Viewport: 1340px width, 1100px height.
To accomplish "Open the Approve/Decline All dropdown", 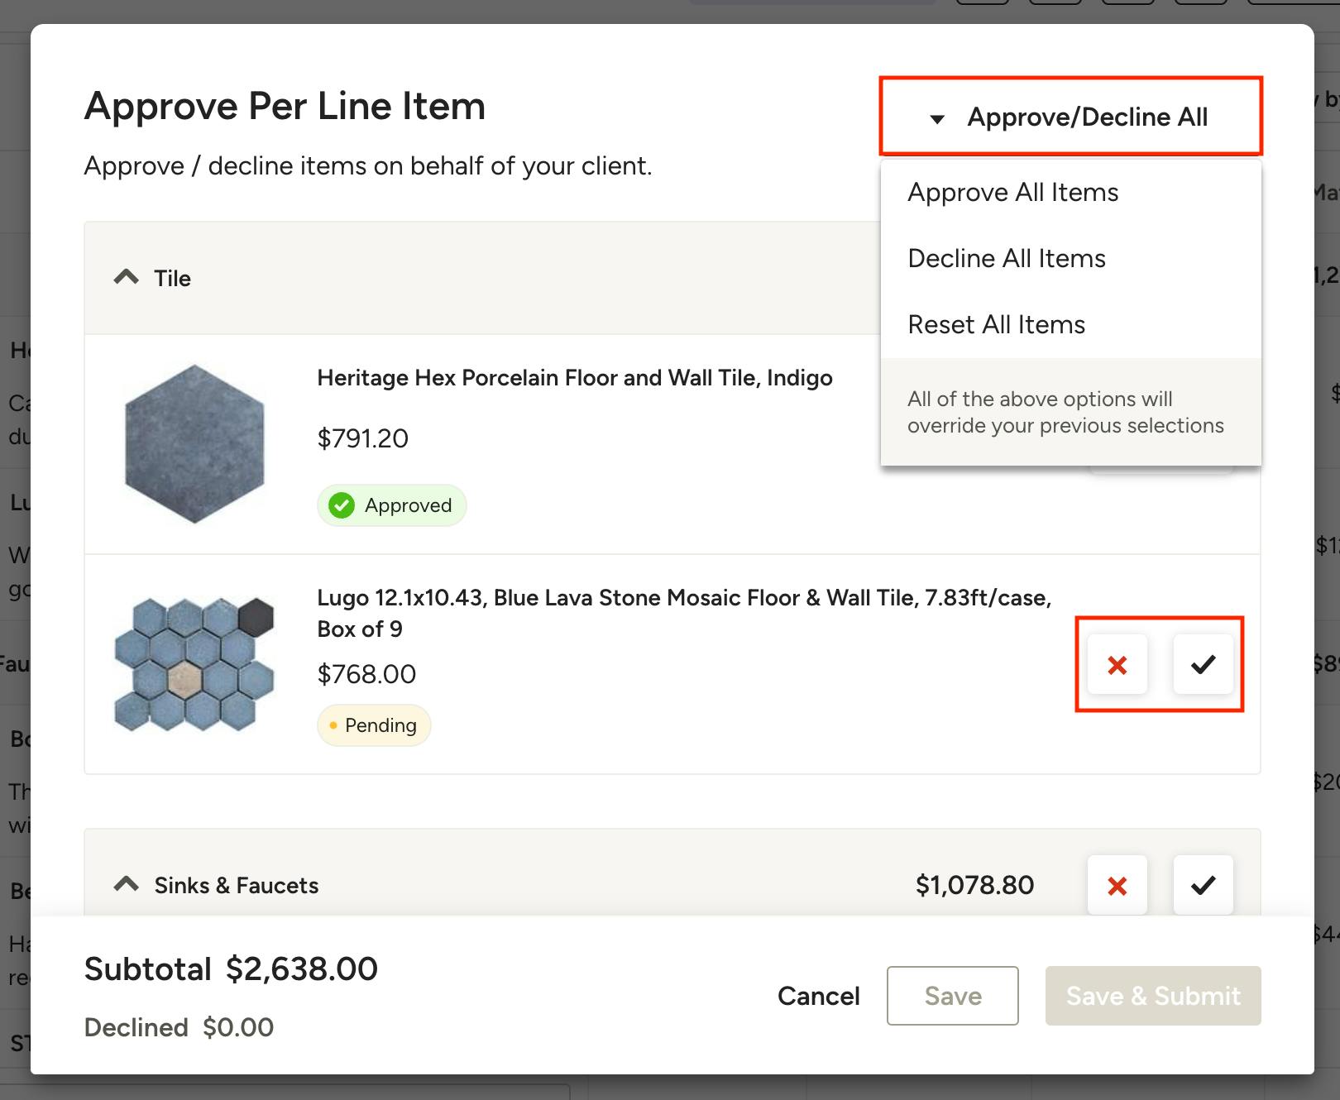I will 1070,117.
